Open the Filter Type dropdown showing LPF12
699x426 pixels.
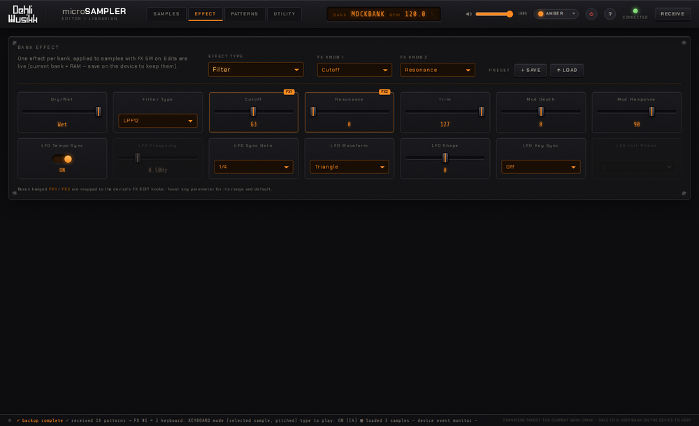click(x=158, y=121)
